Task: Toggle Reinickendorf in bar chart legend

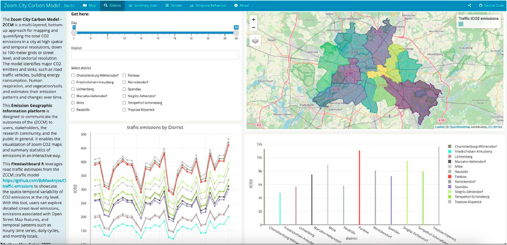Action: coord(463,182)
